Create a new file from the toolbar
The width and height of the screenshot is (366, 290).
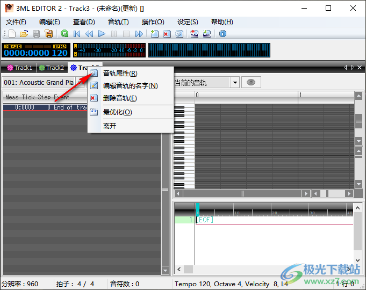tap(12, 34)
